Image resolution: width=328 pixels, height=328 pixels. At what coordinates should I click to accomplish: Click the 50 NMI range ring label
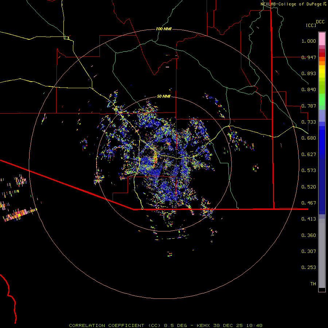pos(164,96)
